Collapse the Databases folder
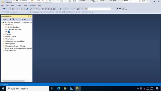 [4, 25]
